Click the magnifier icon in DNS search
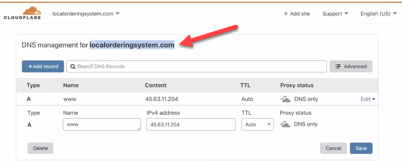Image resolution: width=402 pixels, height=164 pixels. [73, 67]
